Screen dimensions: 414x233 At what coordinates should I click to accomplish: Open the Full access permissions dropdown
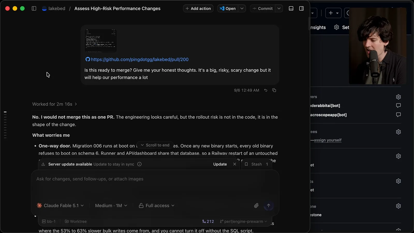click(x=157, y=206)
